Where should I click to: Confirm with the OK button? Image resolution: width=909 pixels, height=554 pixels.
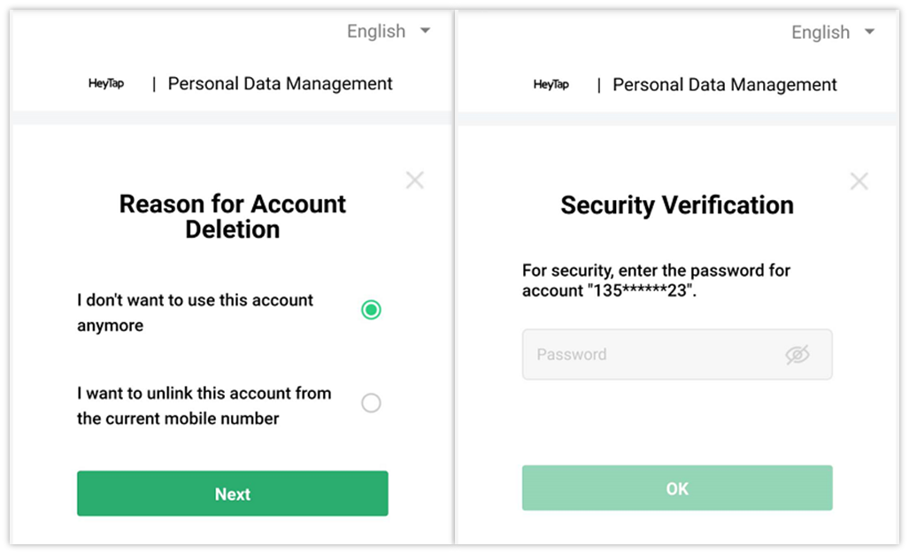(x=677, y=489)
